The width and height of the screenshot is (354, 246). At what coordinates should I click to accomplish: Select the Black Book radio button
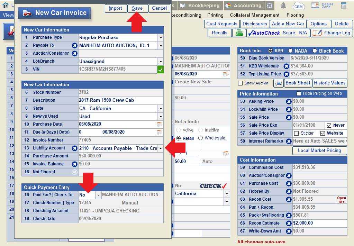[315, 51]
